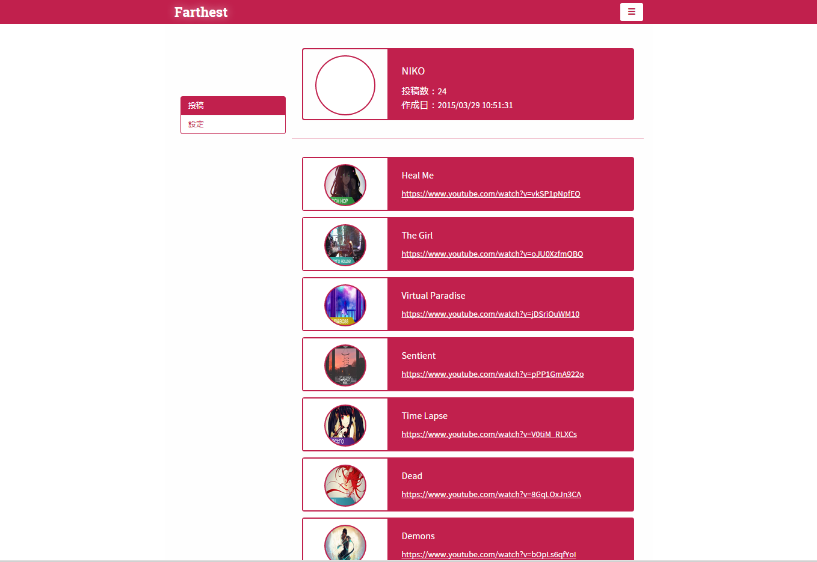
Task: Select the 設定 sidebar menu item
Action: tap(233, 124)
